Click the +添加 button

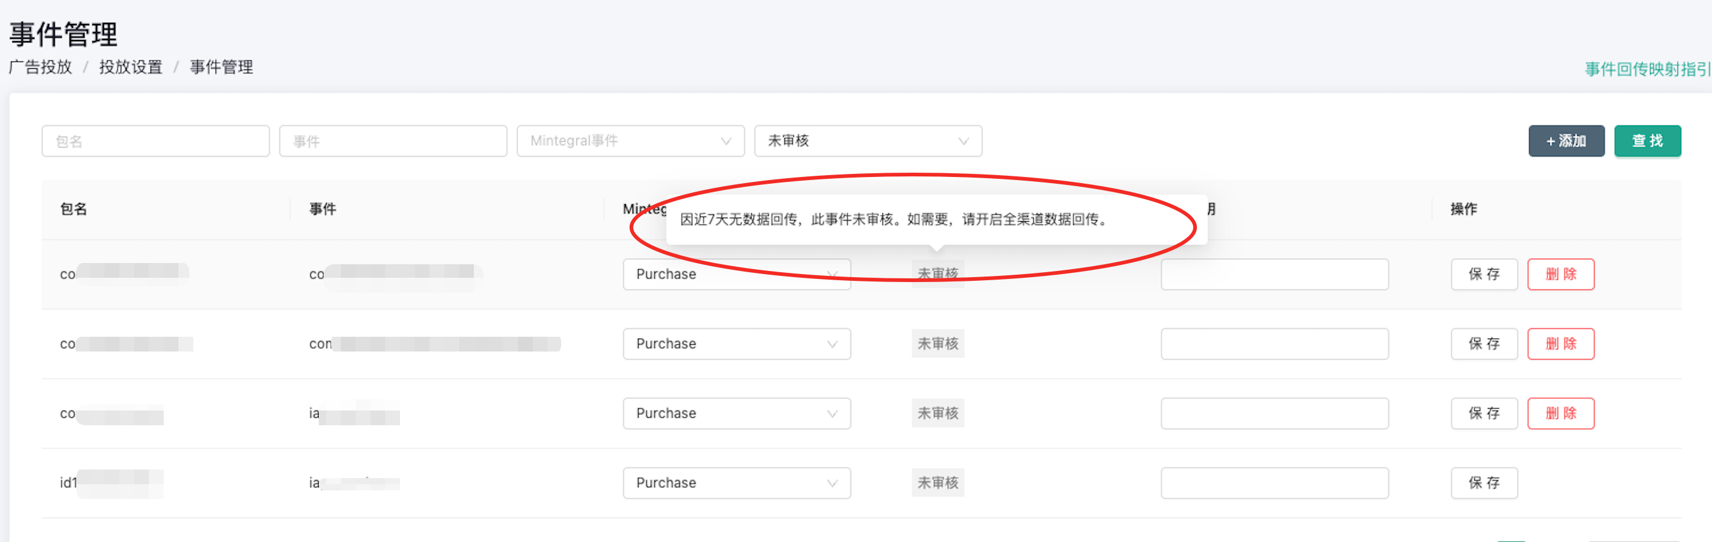1566,141
